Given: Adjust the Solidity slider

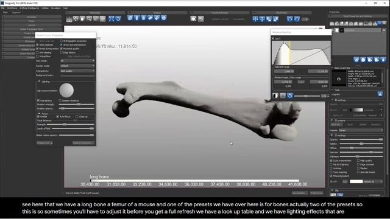Looking at the screenshot, I should 361,144.
